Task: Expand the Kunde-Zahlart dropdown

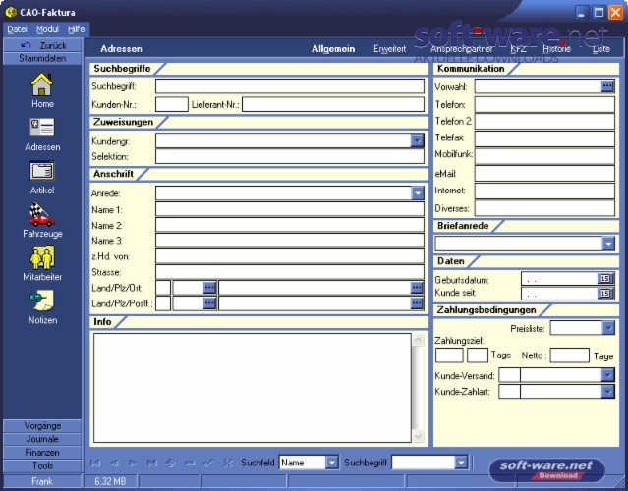Action: pyautogui.click(x=608, y=391)
